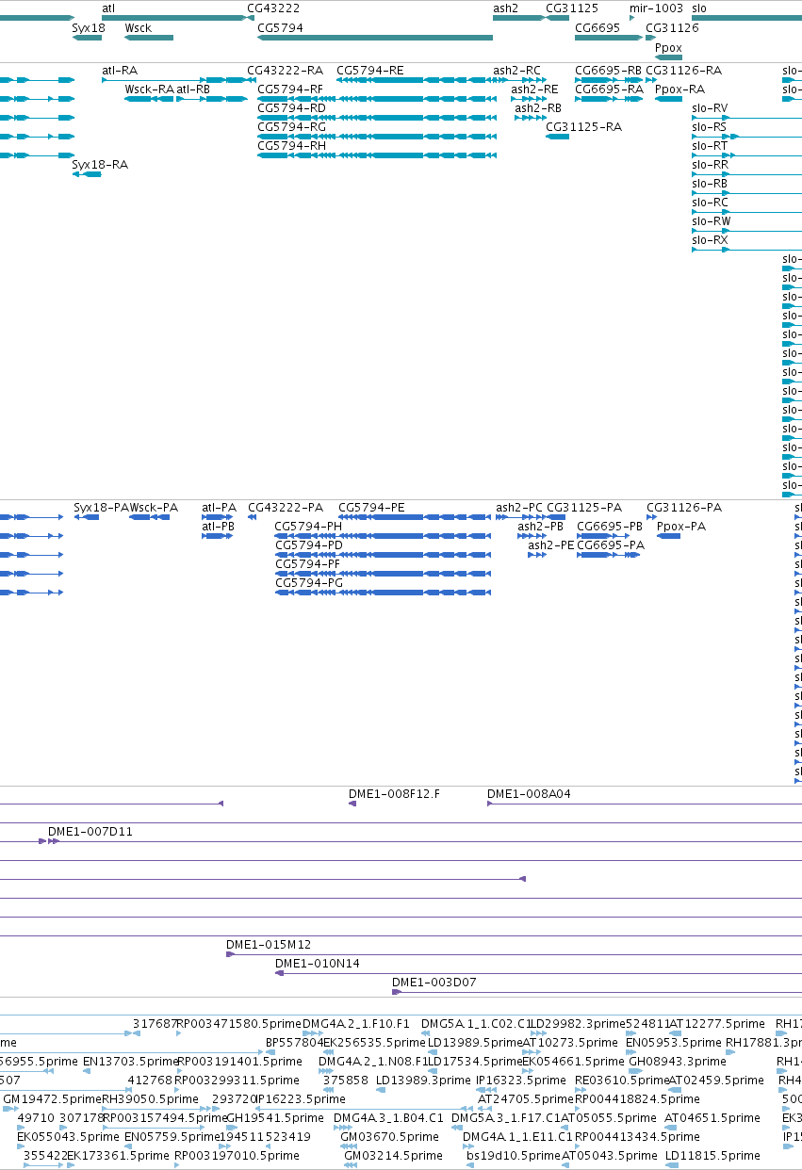This screenshot has width=802, height=1170.
Task: Select transcript CG5794-RG label
Action: click(291, 127)
